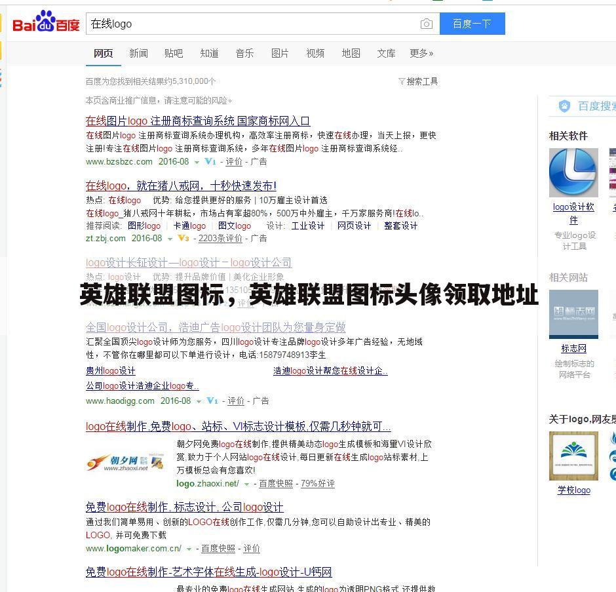The width and height of the screenshot is (616, 592).
Task: Open 百度快照 for logomaker.com.cn
Action: coord(218,548)
